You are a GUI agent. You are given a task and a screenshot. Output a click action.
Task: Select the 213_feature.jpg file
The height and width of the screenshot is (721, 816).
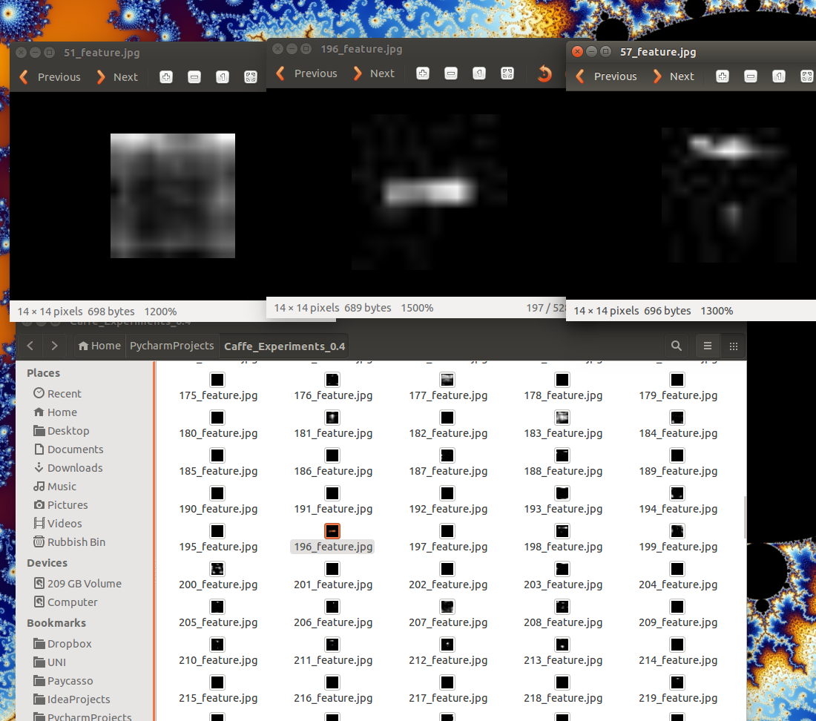coord(562,652)
